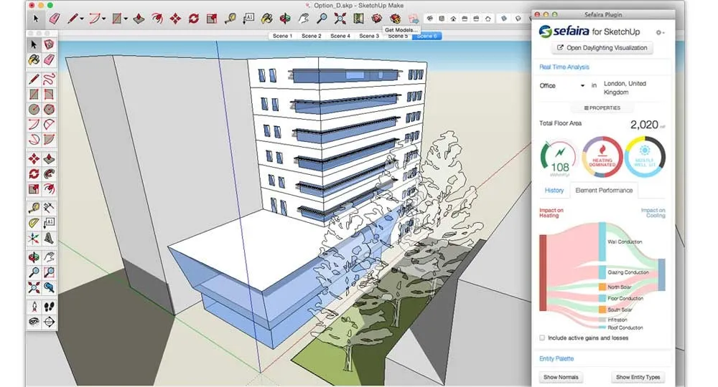
Task: Open the Real Time Analysis link
Action: [x=564, y=67]
